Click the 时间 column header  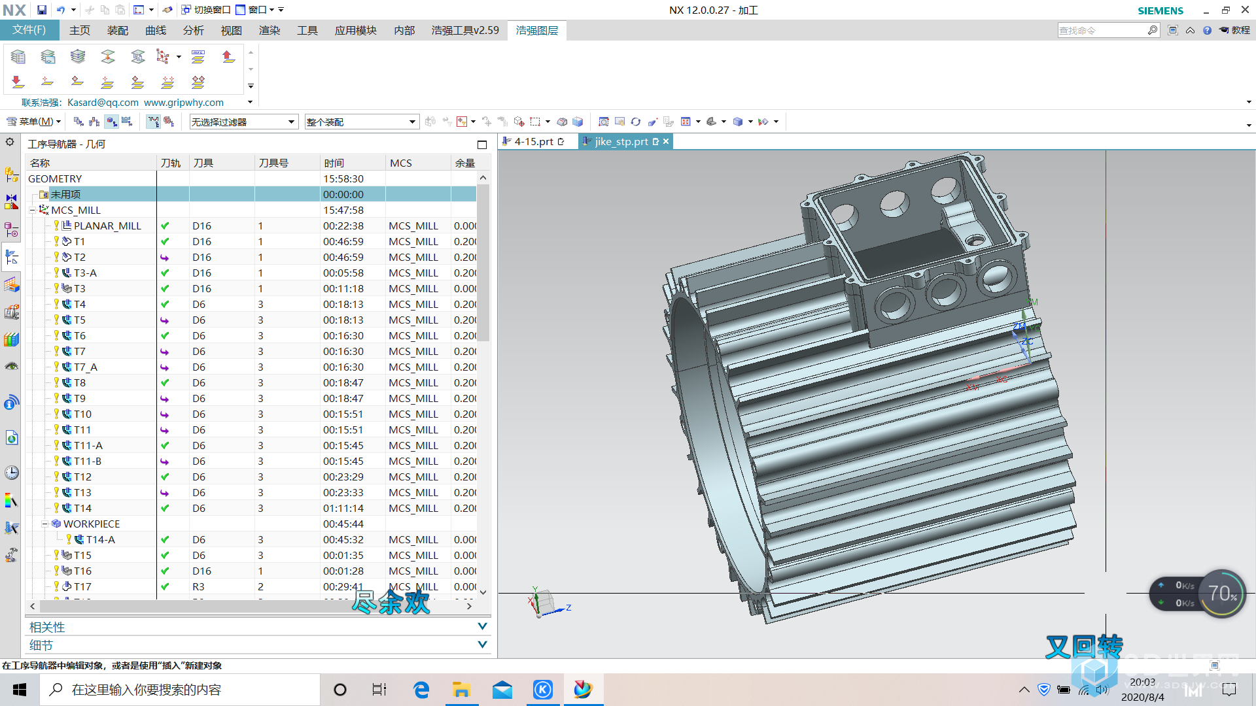[x=353, y=163]
